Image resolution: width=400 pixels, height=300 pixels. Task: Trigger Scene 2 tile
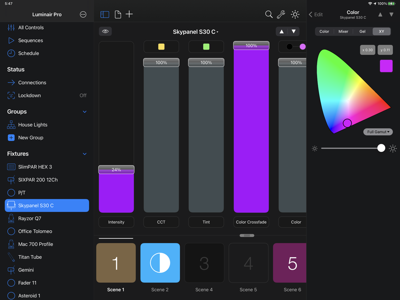point(160,263)
